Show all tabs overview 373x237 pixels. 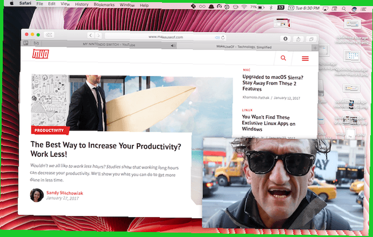(311, 39)
